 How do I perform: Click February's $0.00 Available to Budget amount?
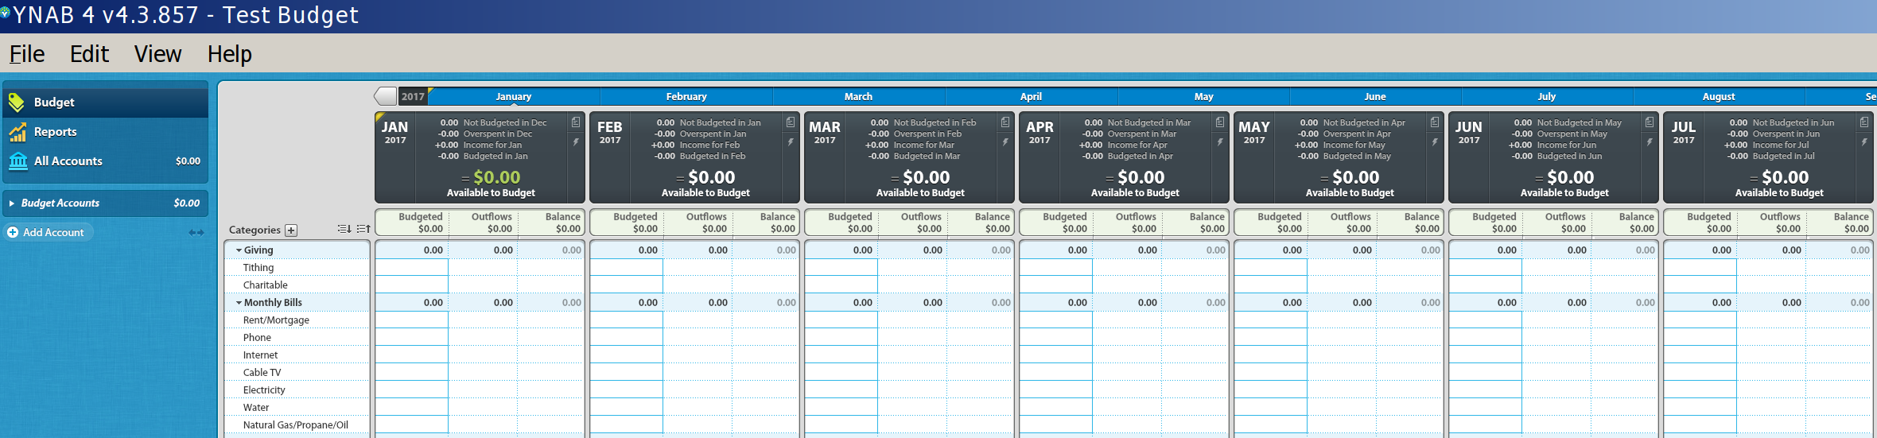[x=712, y=177]
